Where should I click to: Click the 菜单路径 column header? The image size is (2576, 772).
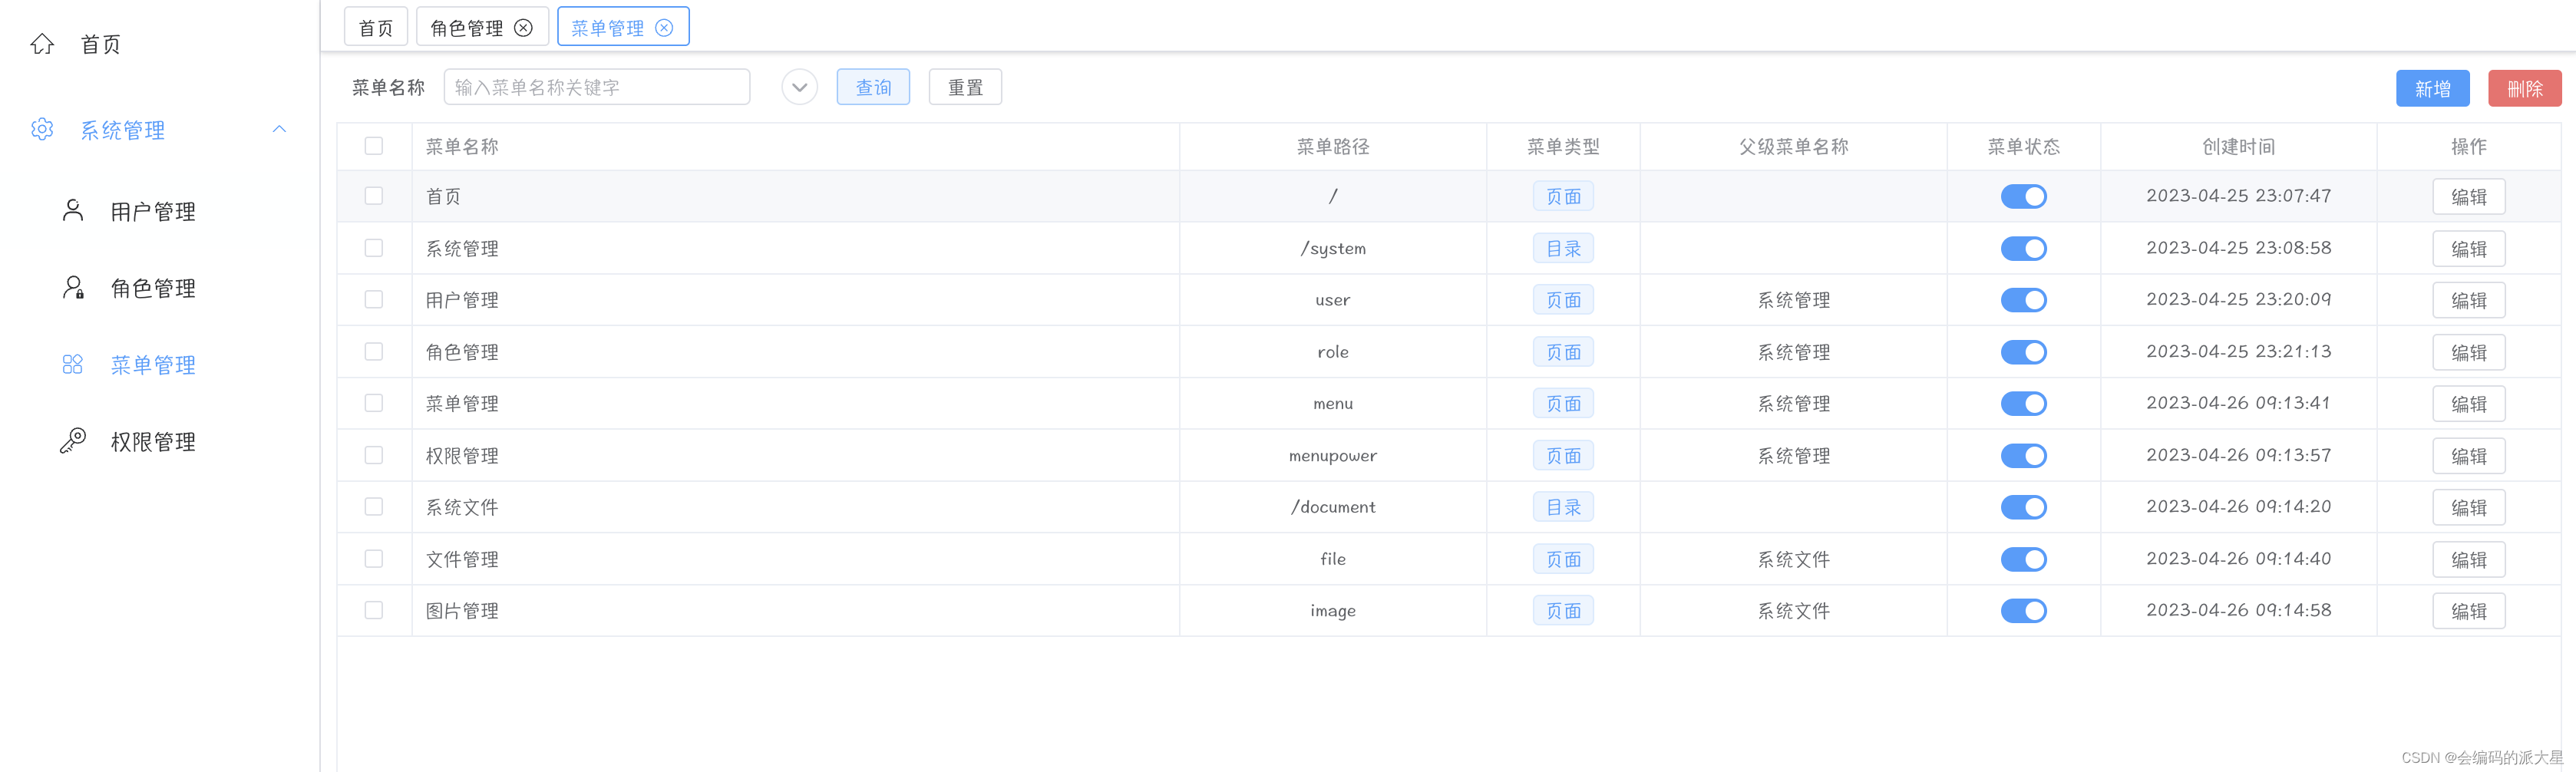click(1332, 146)
